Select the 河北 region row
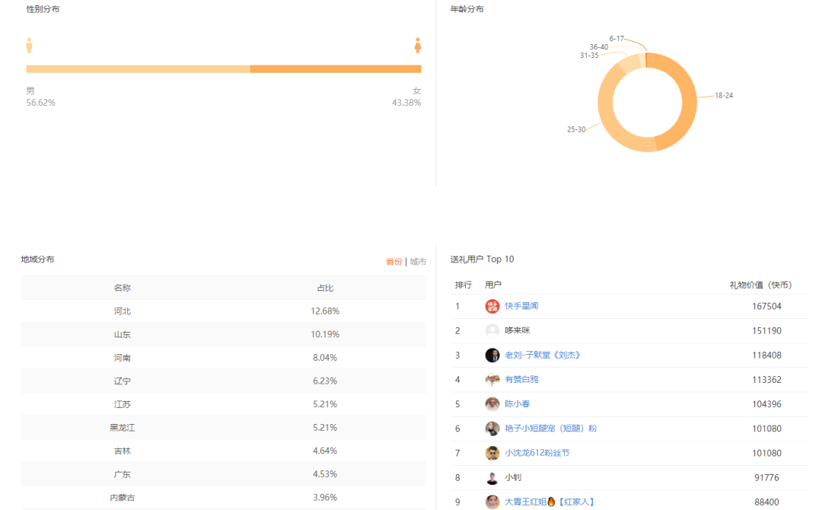The height and width of the screenshot is (510, 822). (x=223, y=311)
